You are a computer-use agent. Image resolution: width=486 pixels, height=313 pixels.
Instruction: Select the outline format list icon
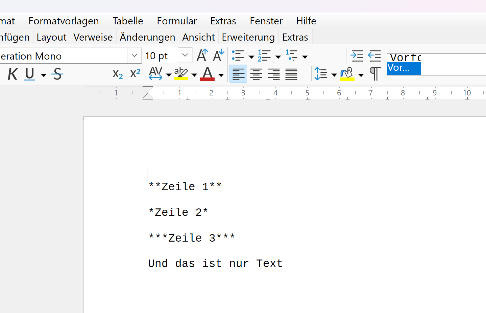(x=291, y=55)
